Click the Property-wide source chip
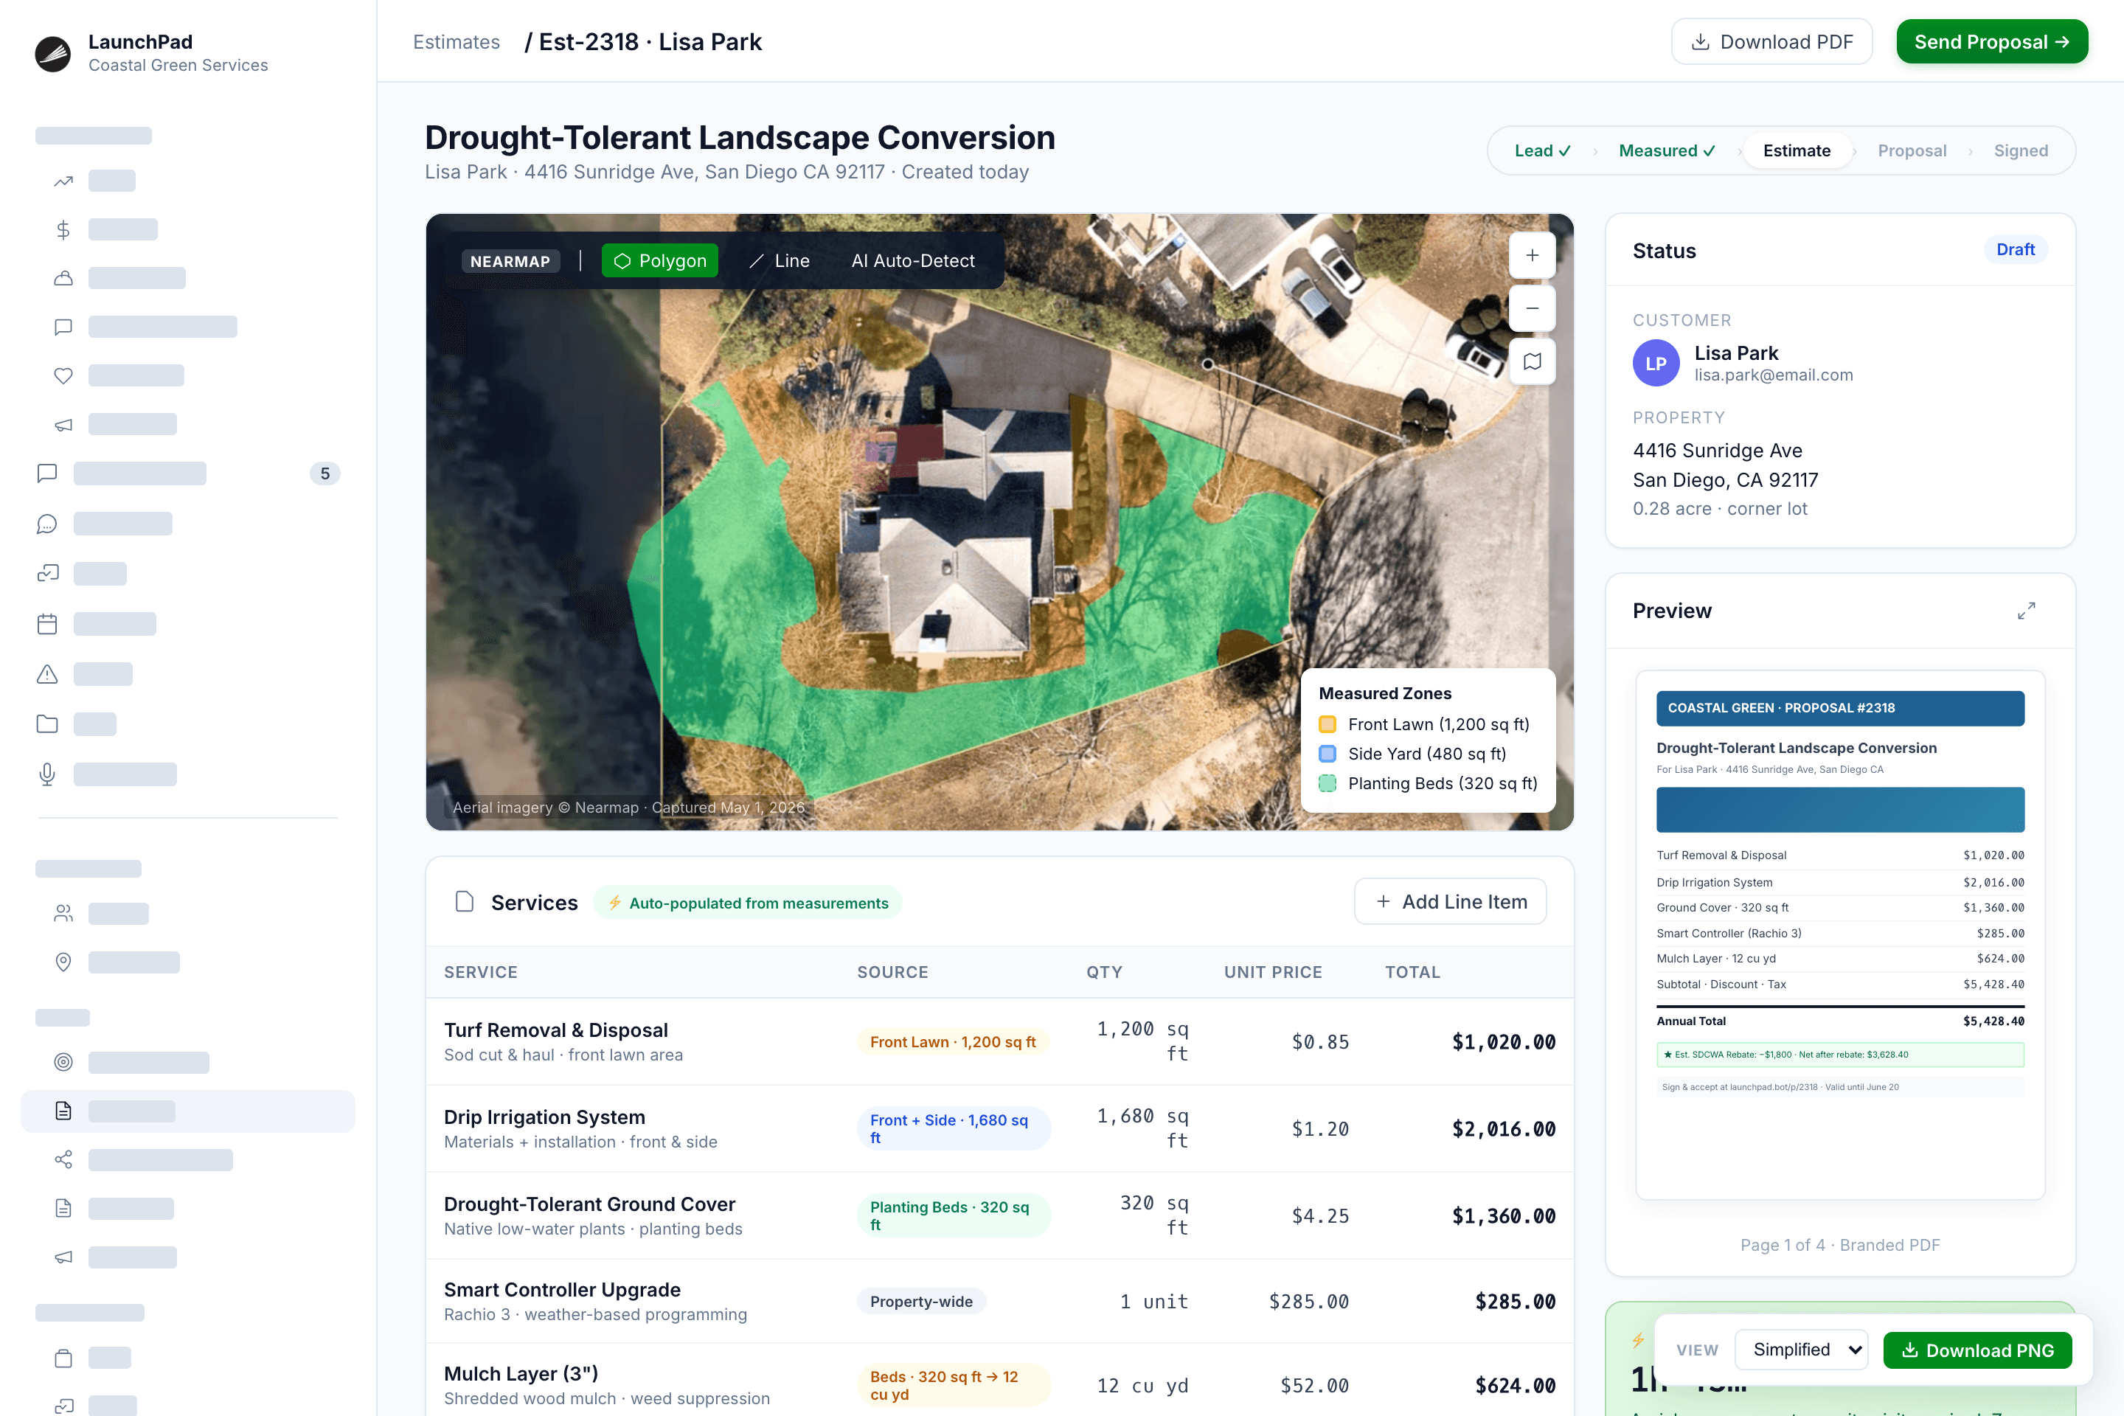The image size is (2124, 1416). (x=921, y=1301)
